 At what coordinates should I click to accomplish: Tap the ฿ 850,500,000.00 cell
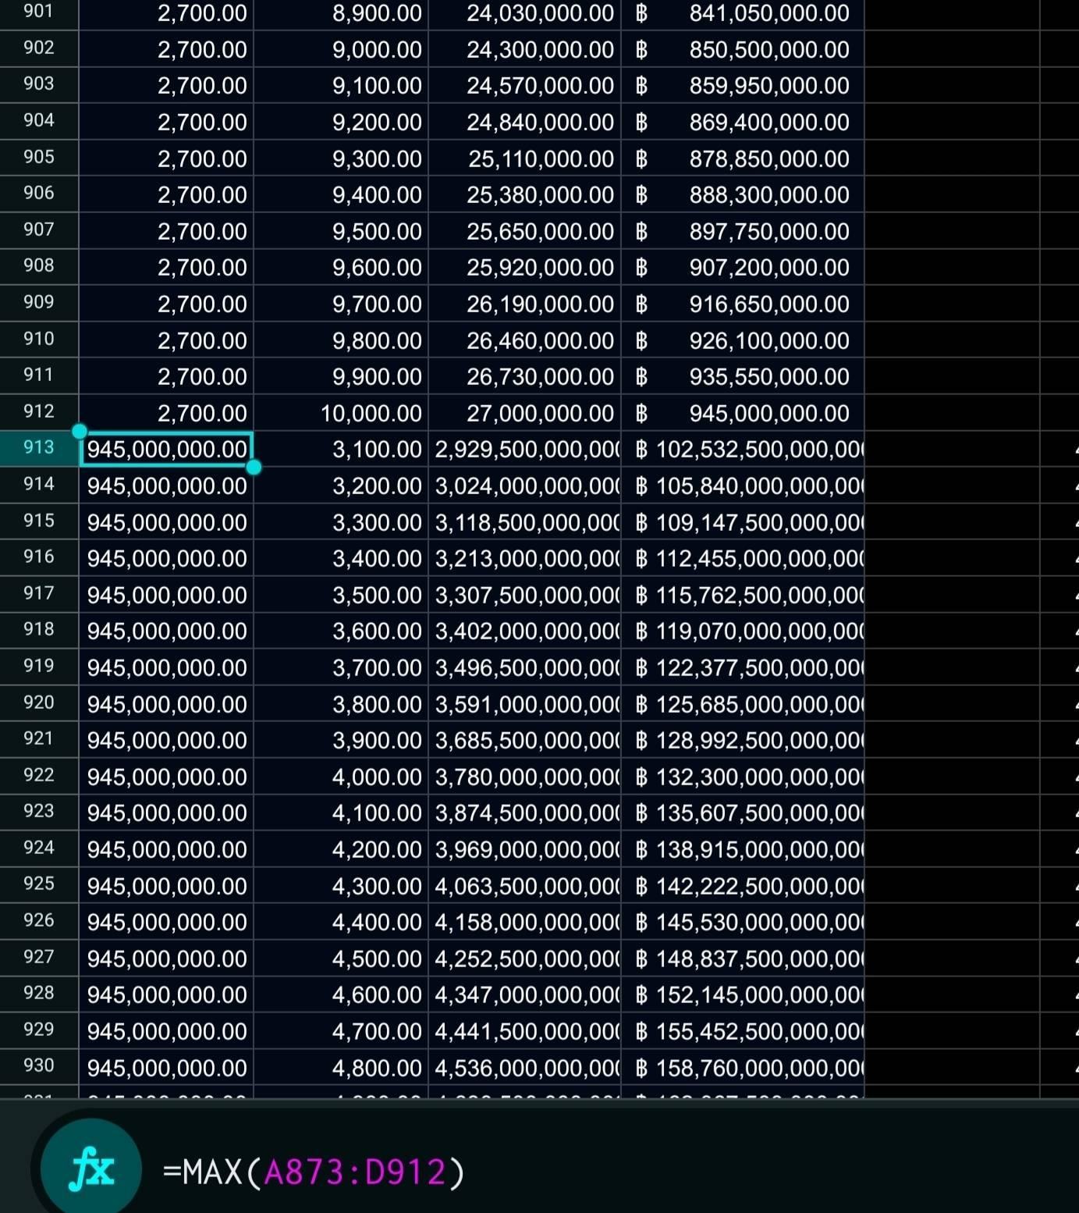click(x=743, y=48)
